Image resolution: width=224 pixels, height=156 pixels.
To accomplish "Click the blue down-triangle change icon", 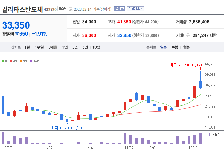I will click(17, 34).
